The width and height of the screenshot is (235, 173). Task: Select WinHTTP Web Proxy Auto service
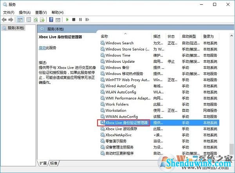pyautogui.click(x=160, y=80)
